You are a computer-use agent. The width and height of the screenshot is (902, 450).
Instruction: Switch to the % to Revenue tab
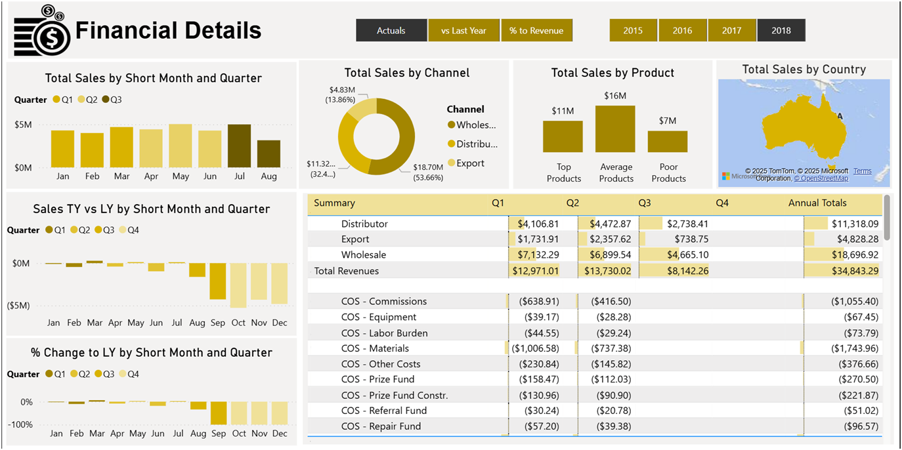[537, 30]
